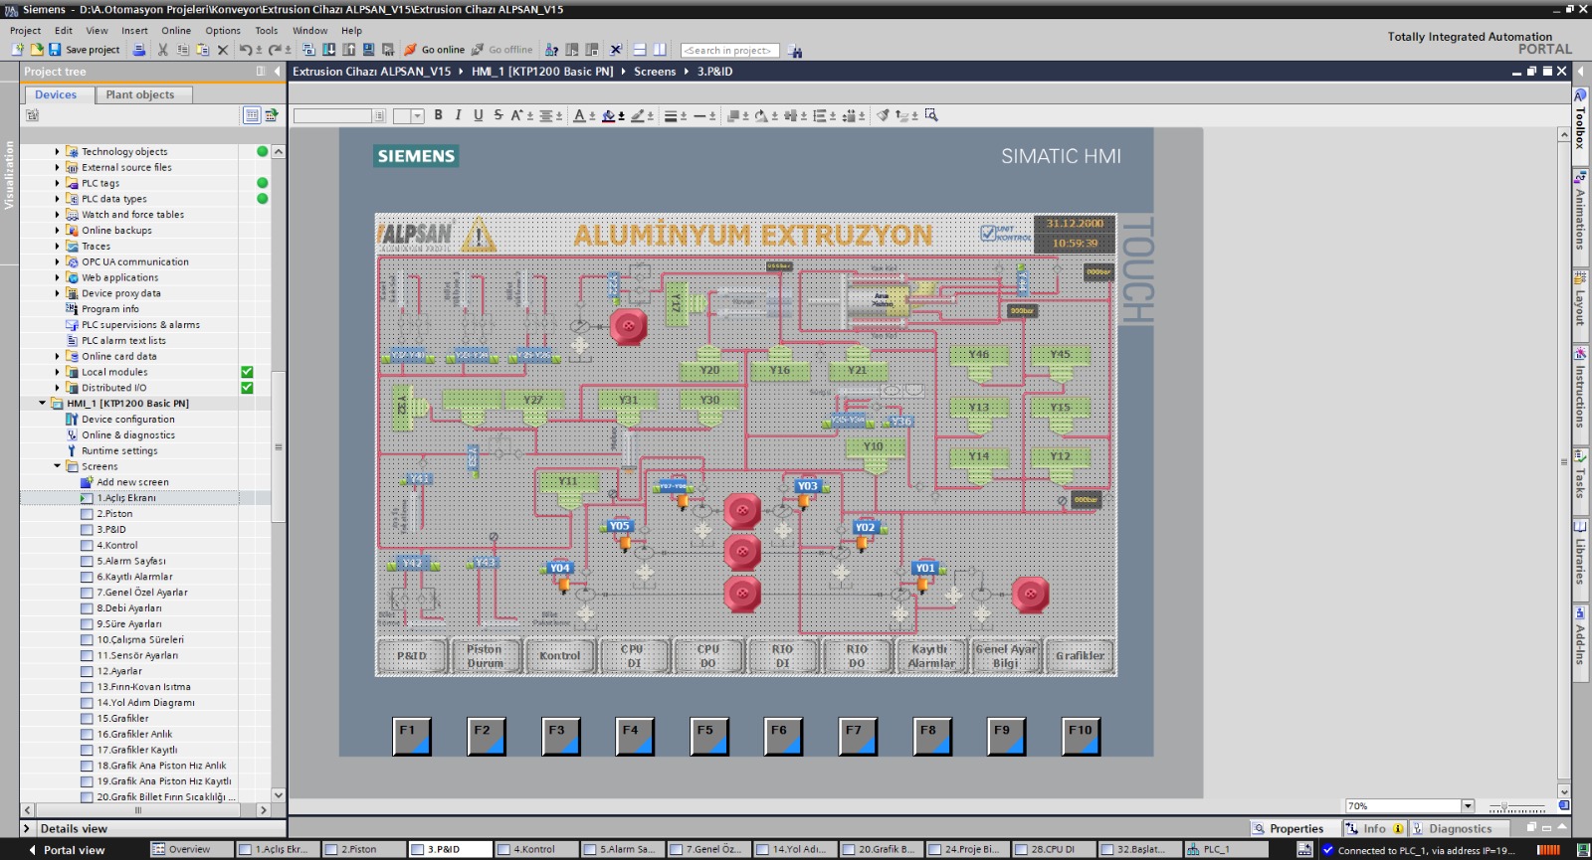Open the Online menu
Image resolution: width=1592 pixels, height=860 pixels.
point(176,31)
